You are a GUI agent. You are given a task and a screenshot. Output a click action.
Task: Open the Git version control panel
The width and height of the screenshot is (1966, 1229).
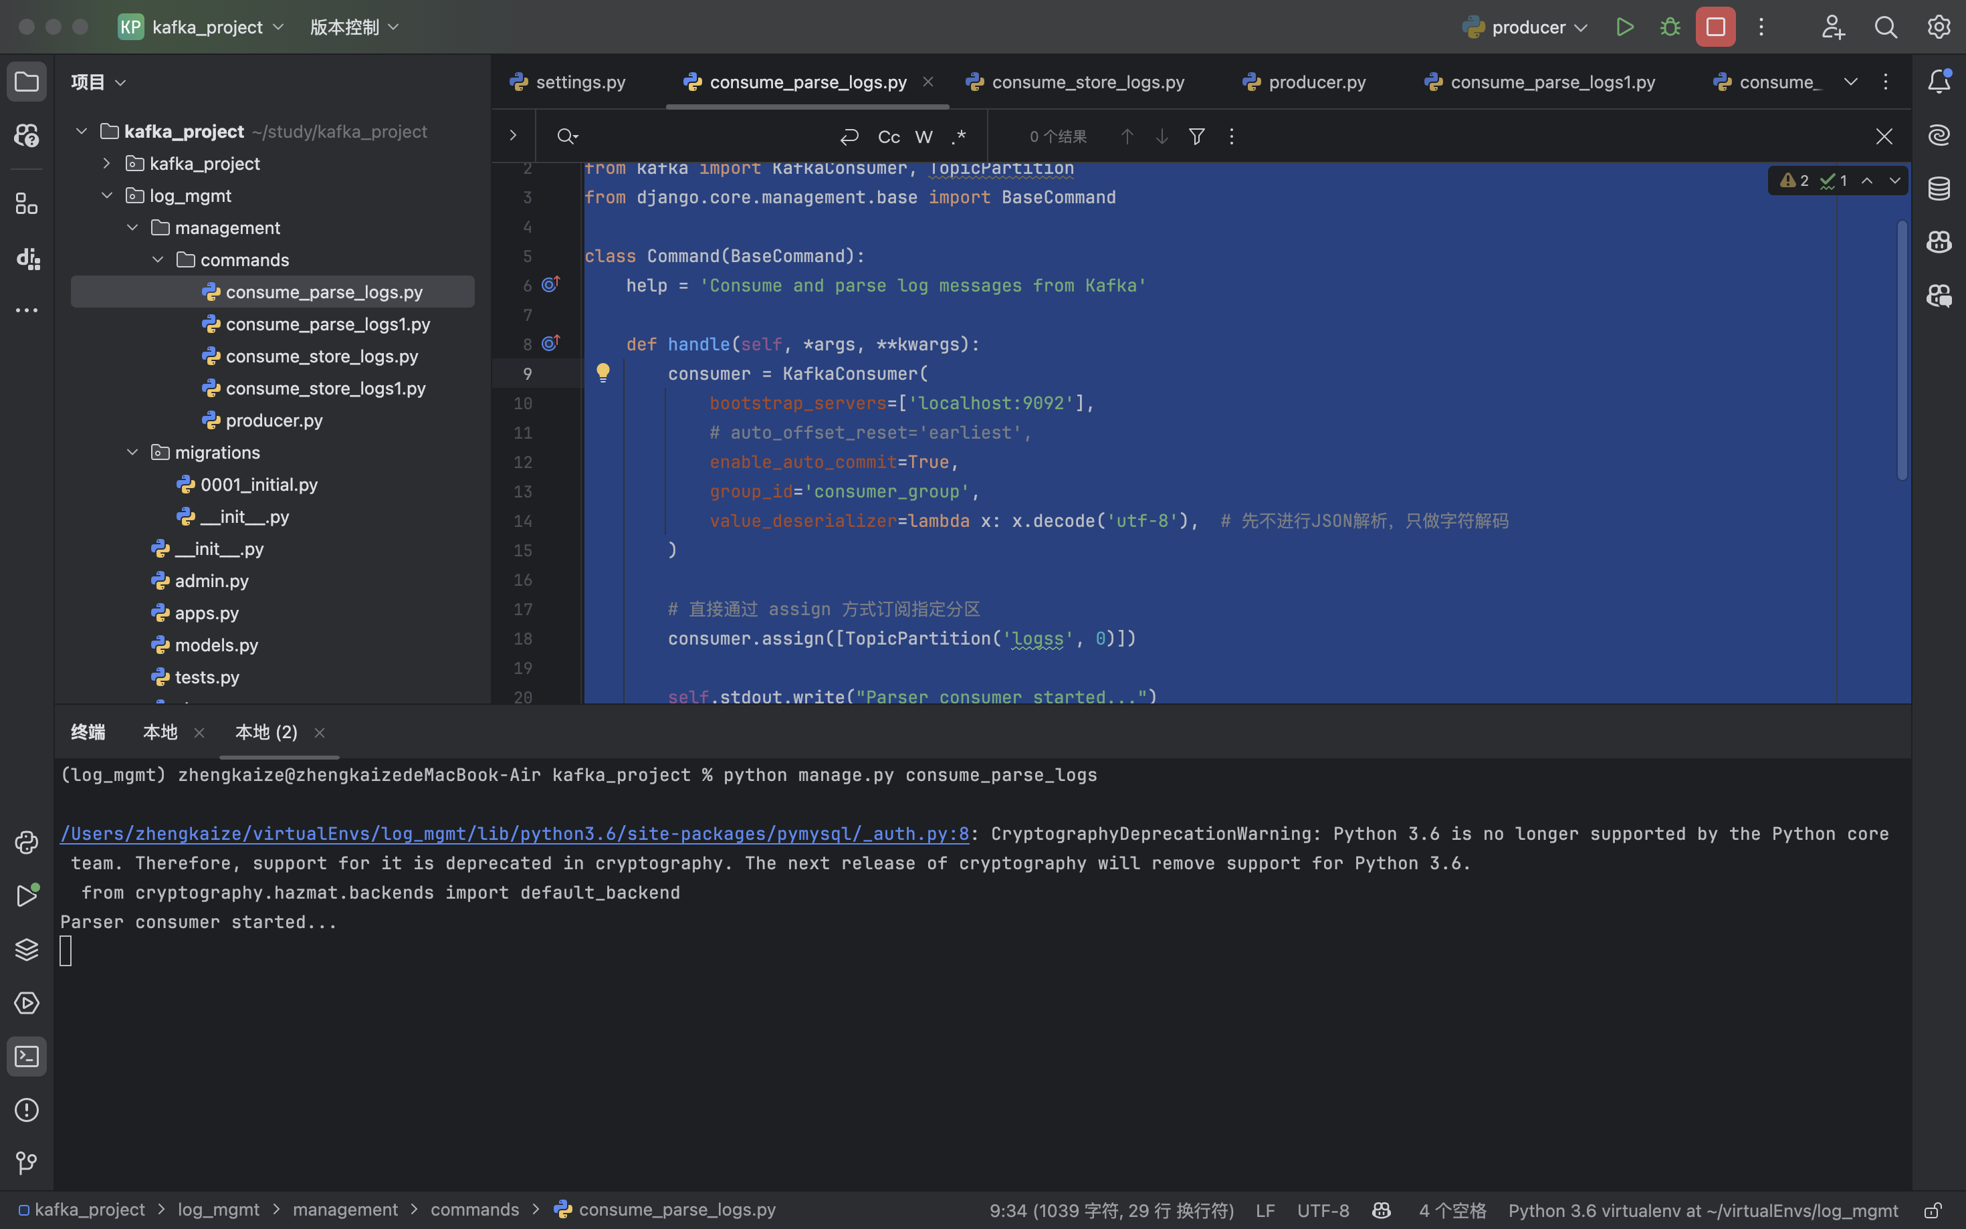(x=26, y=1163)
